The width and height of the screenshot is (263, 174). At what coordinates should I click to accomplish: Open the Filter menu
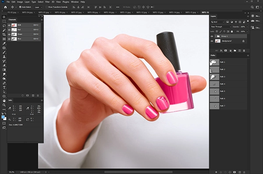click(47, 2)
